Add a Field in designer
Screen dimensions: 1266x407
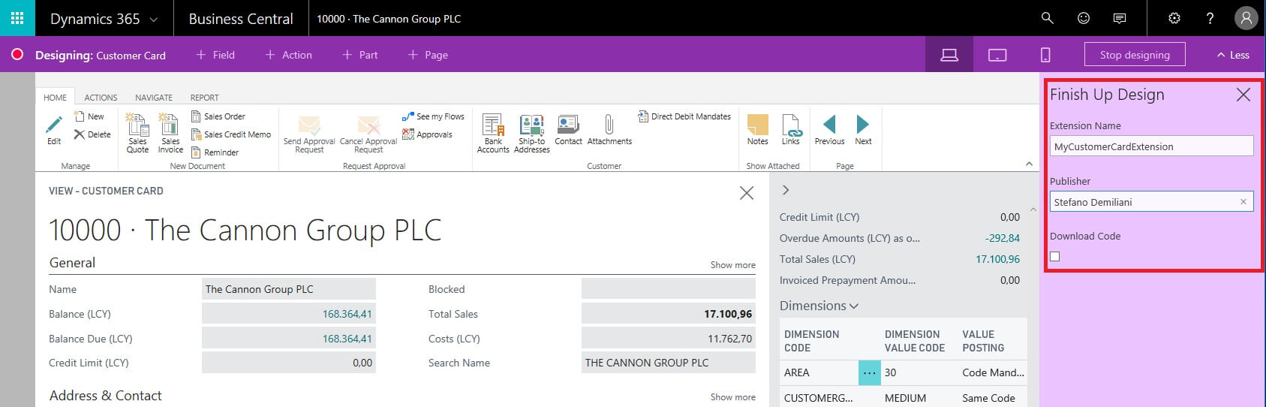tap(215, 55)
